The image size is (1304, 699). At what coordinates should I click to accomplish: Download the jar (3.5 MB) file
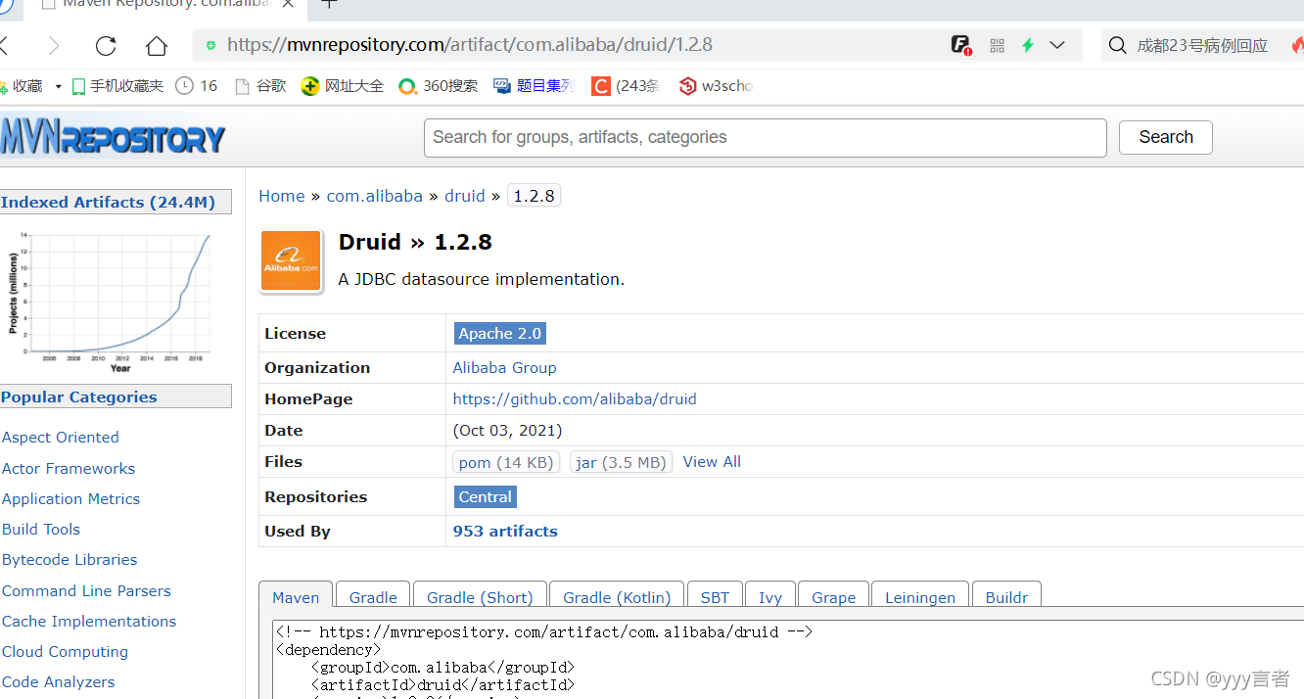(x=622, y=462)
